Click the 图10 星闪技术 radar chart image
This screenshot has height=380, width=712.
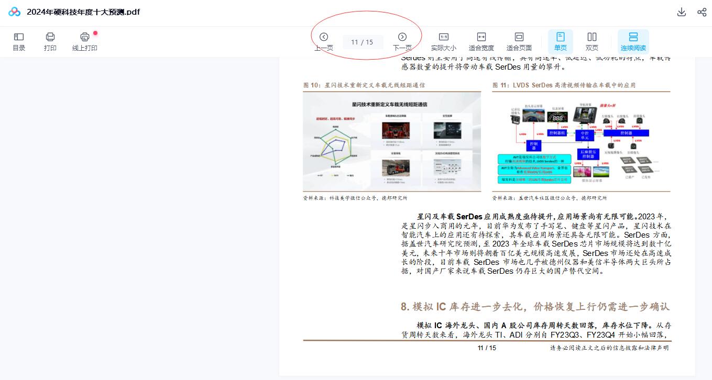[x=392, y=142]
